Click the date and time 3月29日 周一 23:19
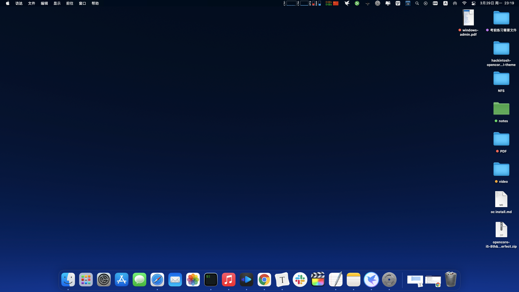519x292 pixels. tap(497, 3)
